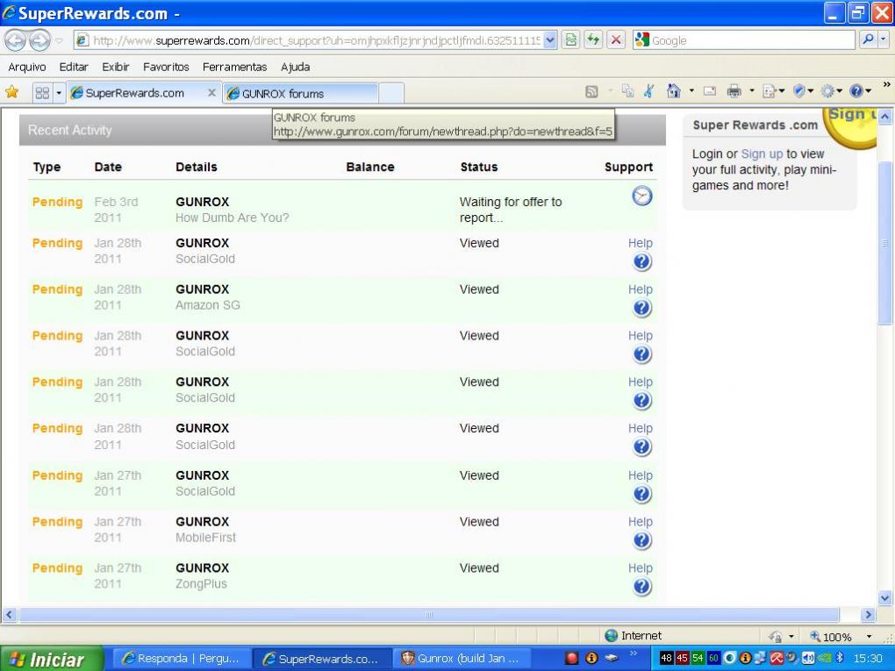Switch to the GUNROX forums tab
This screenshot has width=895, height=671.
pyautogui.click(x=298, y=93)
